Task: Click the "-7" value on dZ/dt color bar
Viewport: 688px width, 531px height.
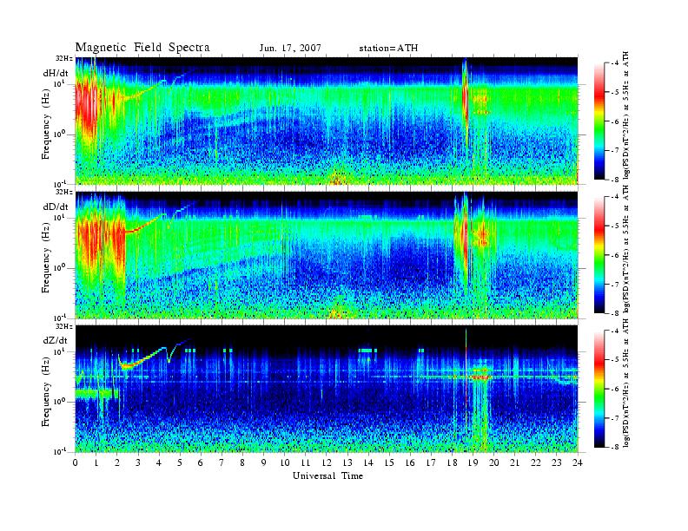Action: (615, 418)
